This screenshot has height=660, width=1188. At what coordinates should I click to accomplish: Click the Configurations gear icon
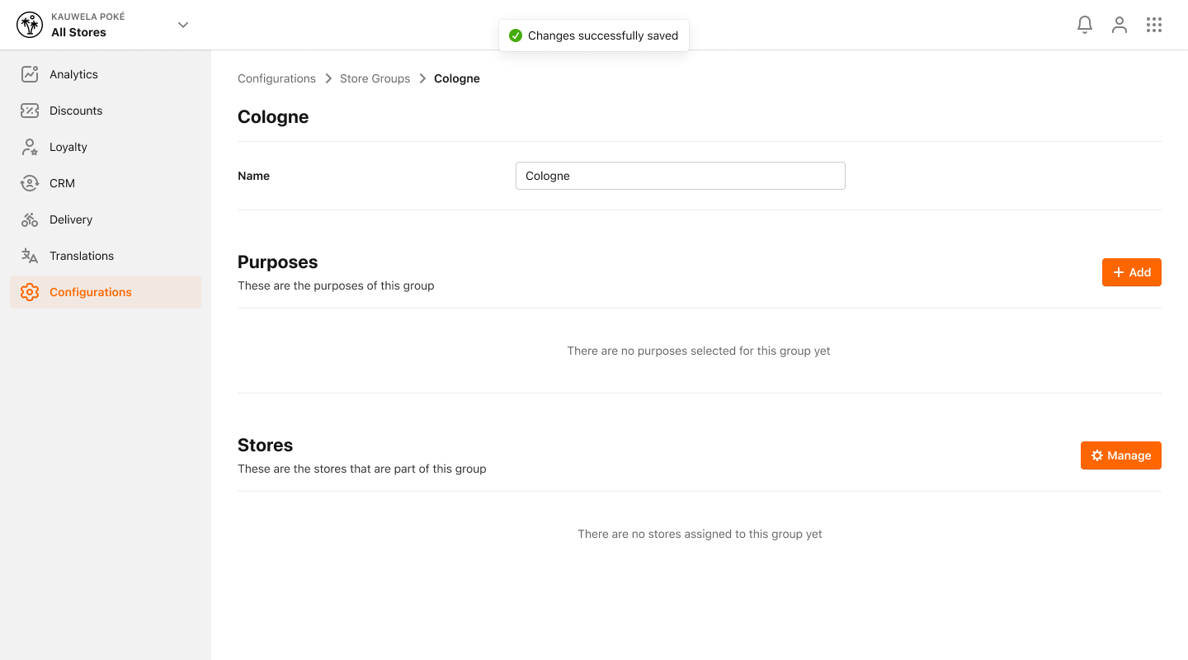[30, 292]
